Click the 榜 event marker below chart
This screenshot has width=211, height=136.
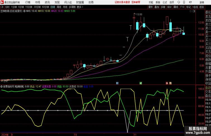170,83
